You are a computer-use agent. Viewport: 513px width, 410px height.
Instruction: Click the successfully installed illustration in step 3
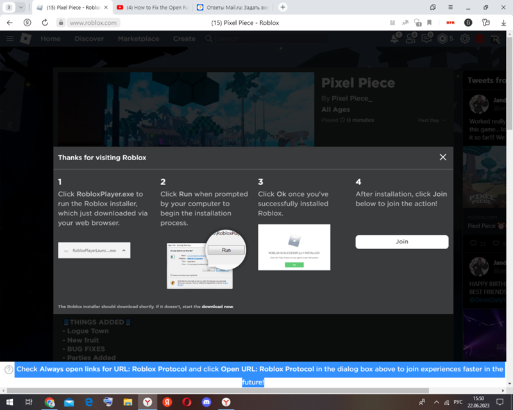[294, 247]
